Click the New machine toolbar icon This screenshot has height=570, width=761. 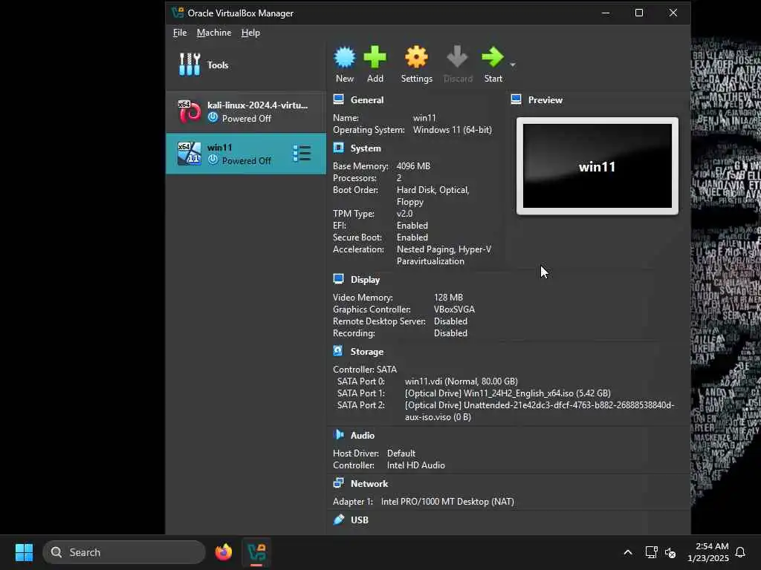pyautogui.click(x=345, y=57)
